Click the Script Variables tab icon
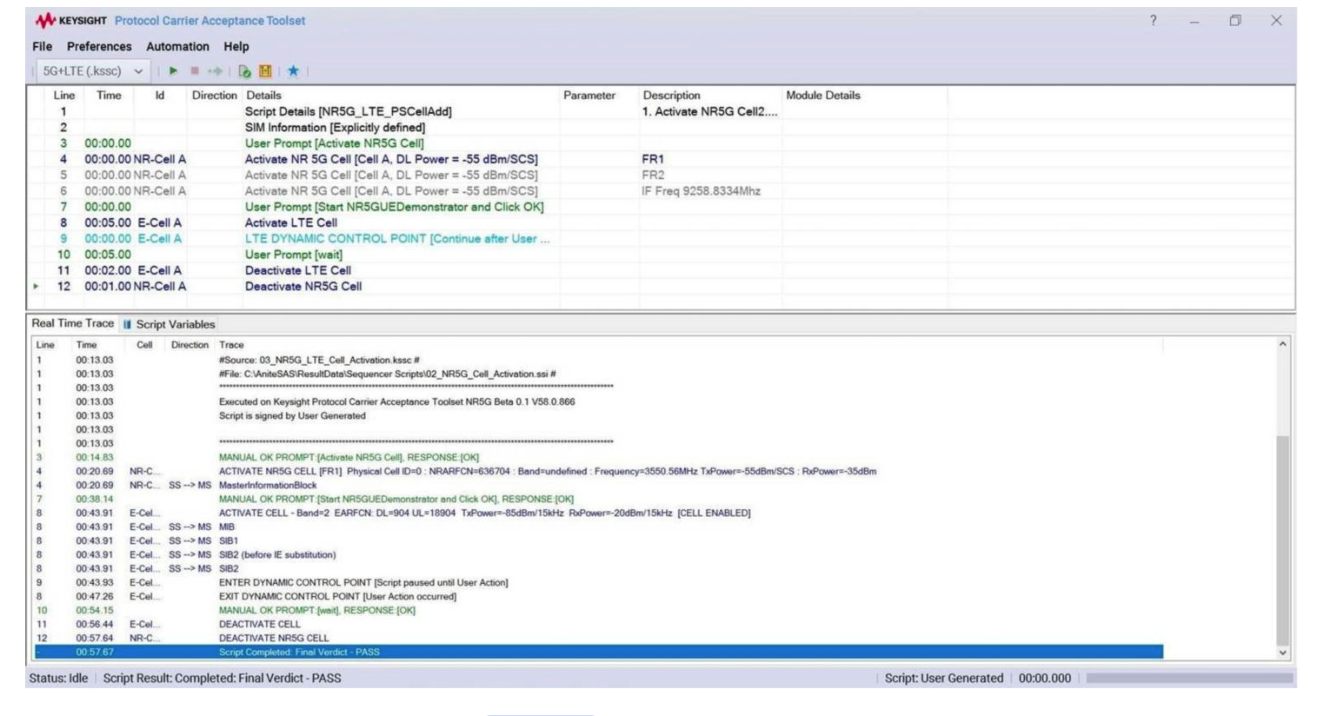 pos(127,324)
